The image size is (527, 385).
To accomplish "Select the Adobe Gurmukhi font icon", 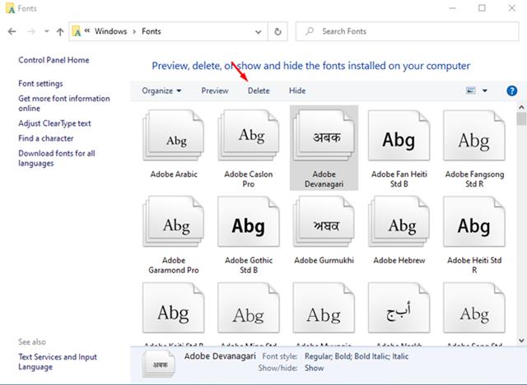I will [324, 222].
